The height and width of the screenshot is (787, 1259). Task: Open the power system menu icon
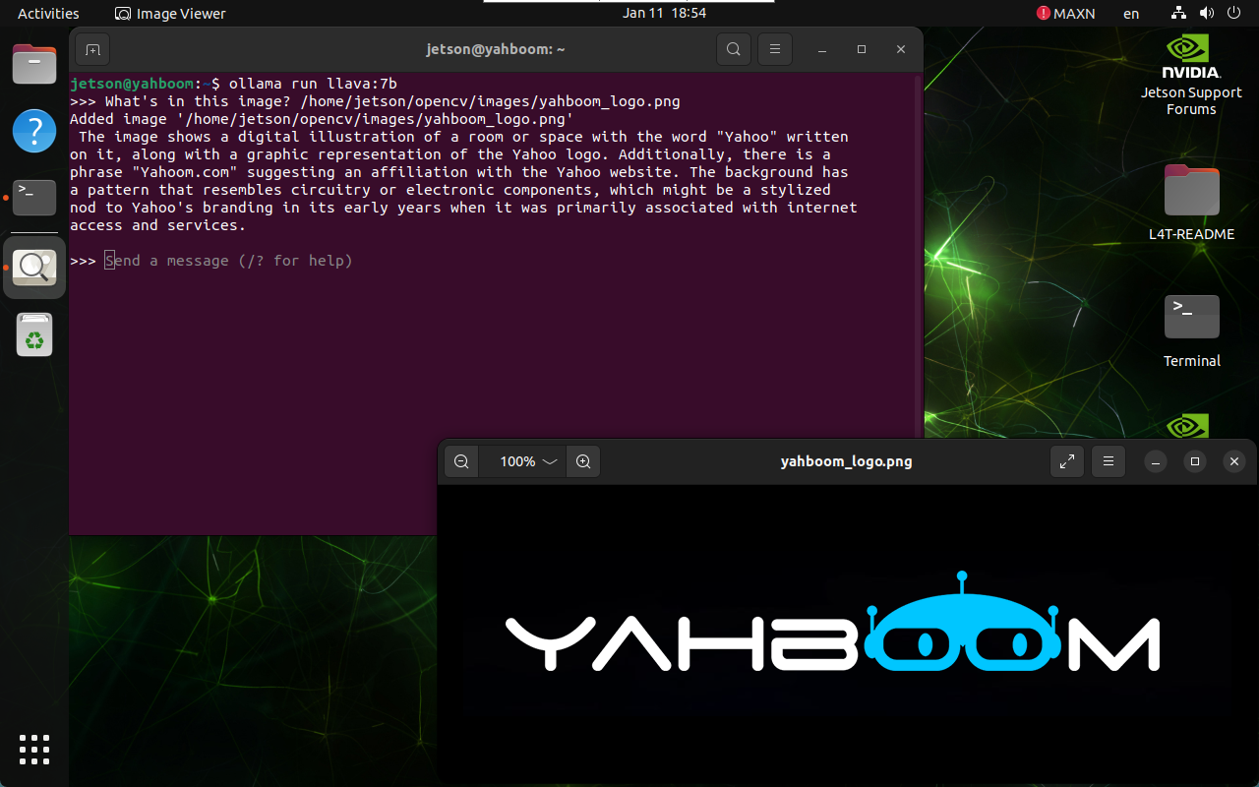1234,14
